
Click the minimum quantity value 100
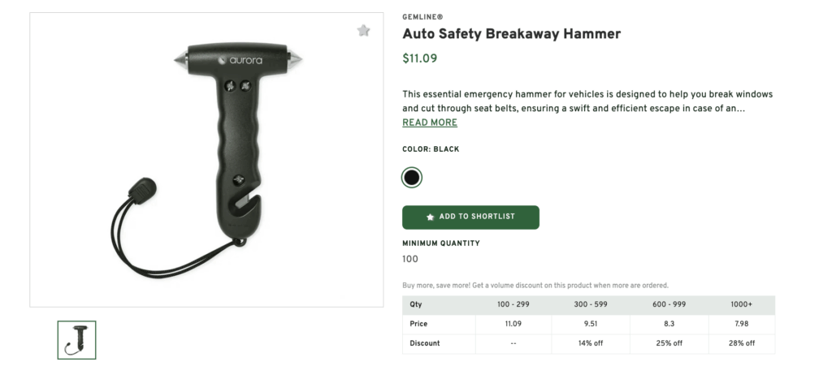point(410,260)
